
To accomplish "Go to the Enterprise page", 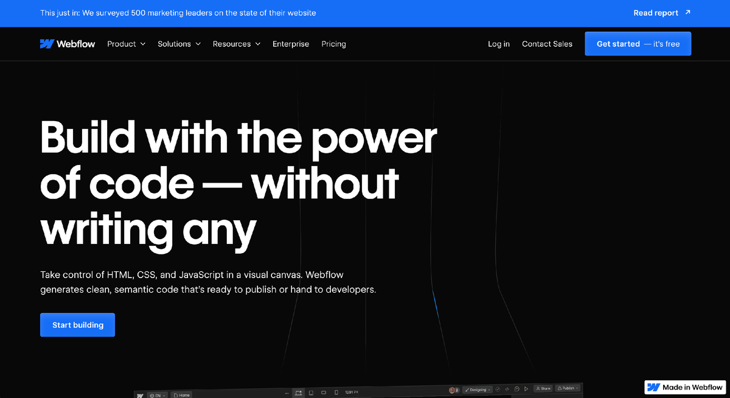I will point(291,44).
